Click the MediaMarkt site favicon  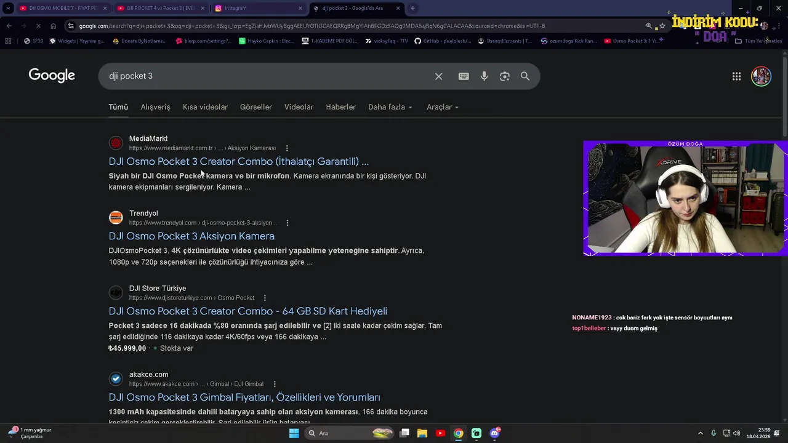(x=116, y=143)
